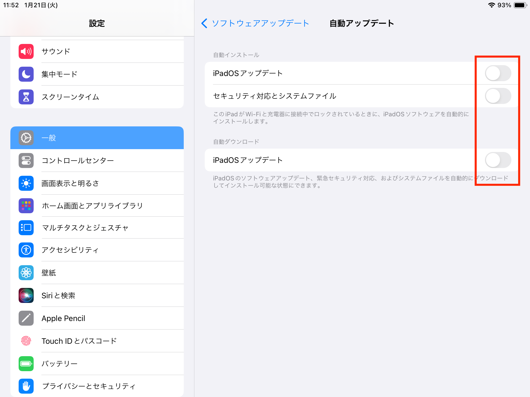The height and width of the screenshot is (397, 530).
Task: Tap the 設定 sidebar title
Action: click(x=97, y=24)
